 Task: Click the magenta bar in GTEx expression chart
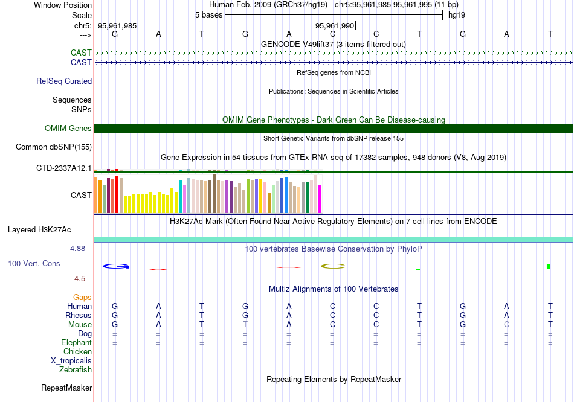click(x=320, y=199)
